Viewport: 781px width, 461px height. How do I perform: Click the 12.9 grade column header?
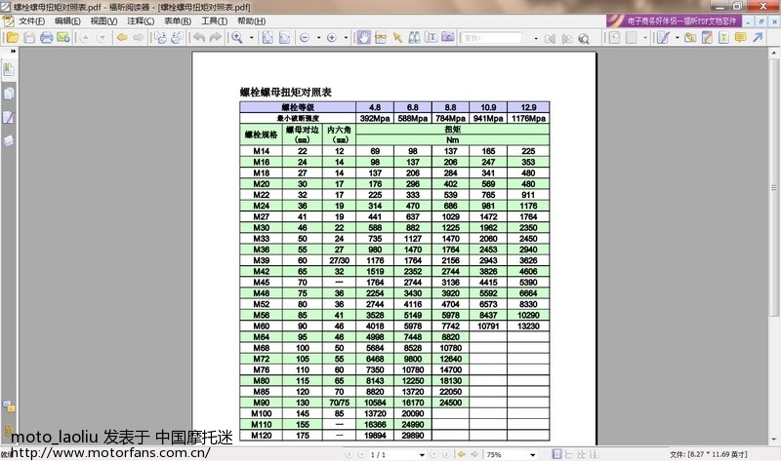pyautogui.click(x=528, y=107)
